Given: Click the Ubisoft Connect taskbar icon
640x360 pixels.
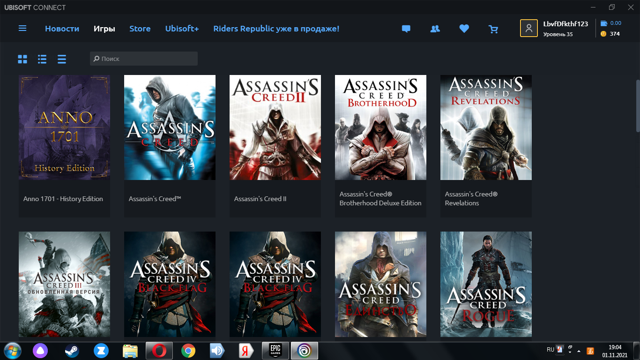Looking at the screenshot, I should [x=305, y=351].
